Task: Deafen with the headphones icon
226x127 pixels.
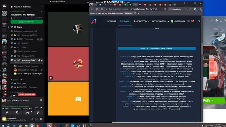Action: point(36,119)
